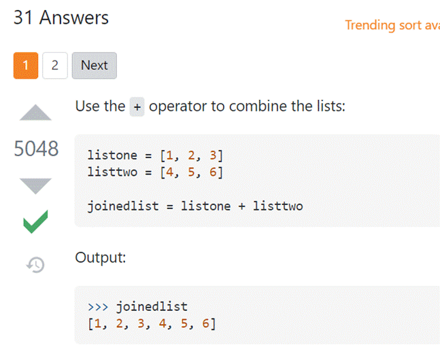The image size is (440, 347).
Task: Click the Output: label text
Action: tap(101, 257)
